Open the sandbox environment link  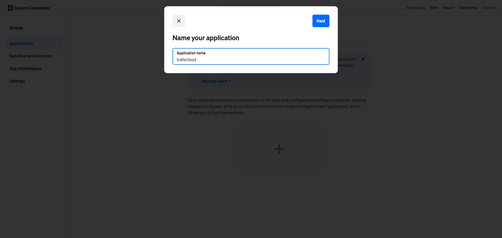pos(258,106)
